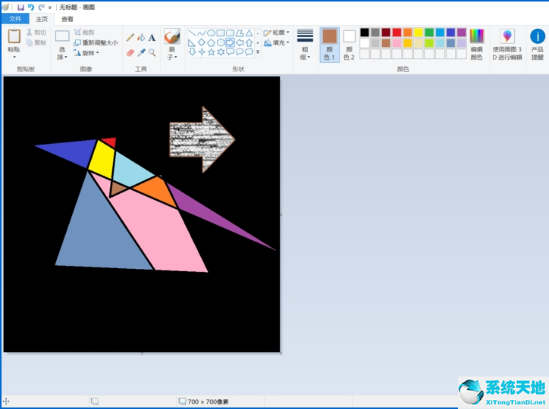Select the Pencil tool
Viewport: 549px width, 409px height.
click(x=130, y=37)
